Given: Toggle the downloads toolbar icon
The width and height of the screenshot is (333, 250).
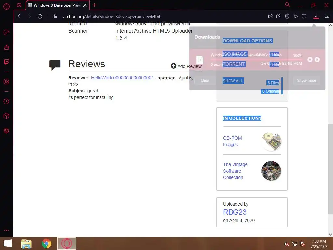Looking at the screenshot, I should click(316, 16).
